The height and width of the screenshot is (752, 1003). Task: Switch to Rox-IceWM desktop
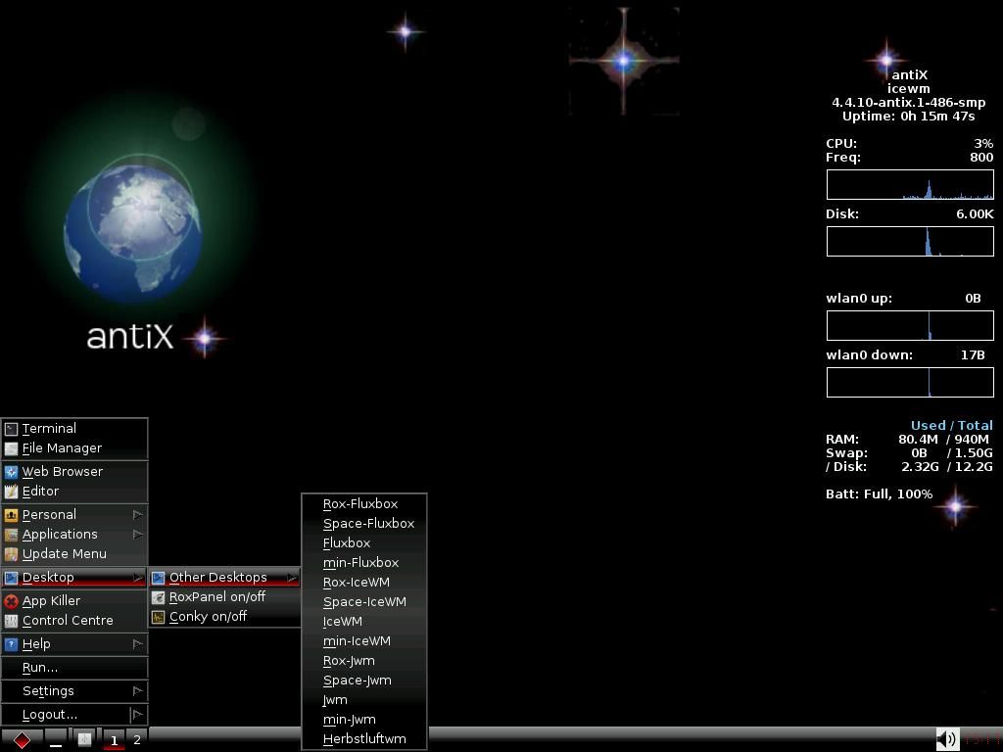point(364,583)
